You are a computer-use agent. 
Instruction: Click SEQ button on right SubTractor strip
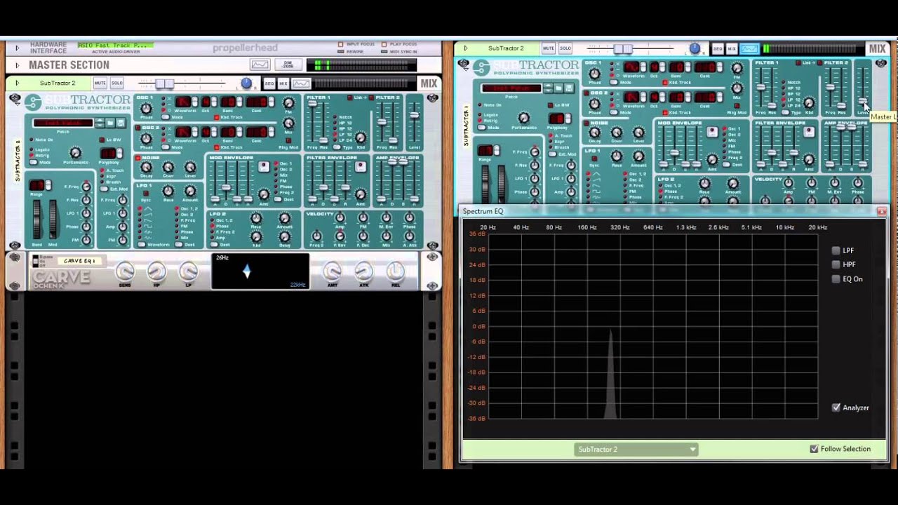718,48
